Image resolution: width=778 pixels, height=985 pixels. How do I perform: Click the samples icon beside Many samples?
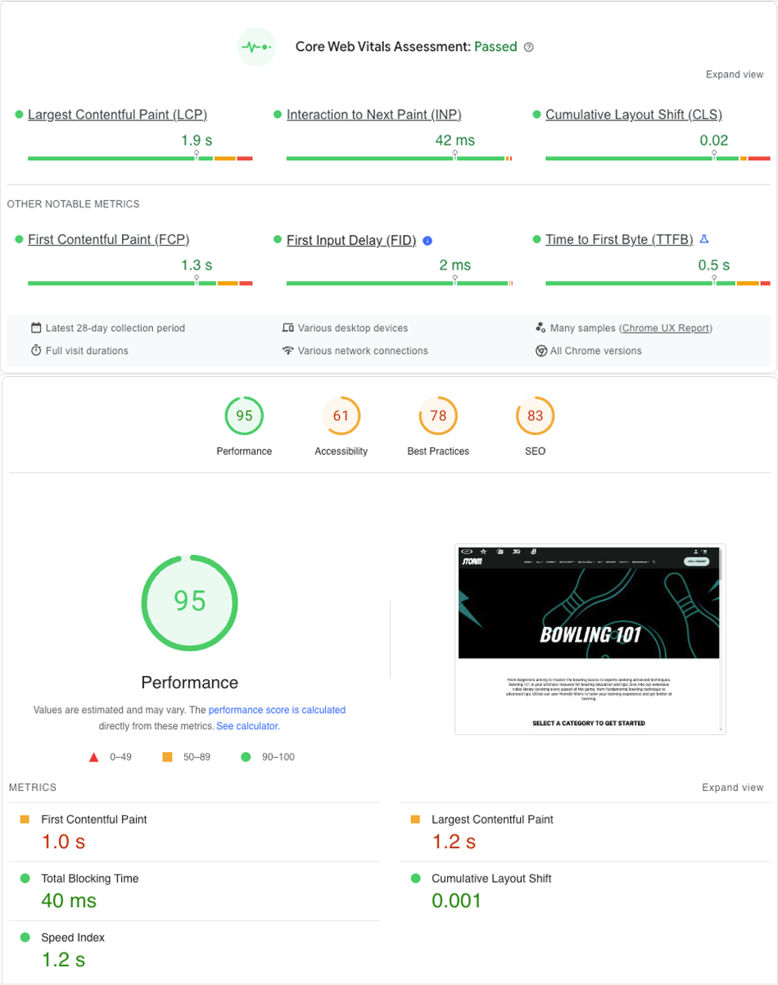(541, 328)
